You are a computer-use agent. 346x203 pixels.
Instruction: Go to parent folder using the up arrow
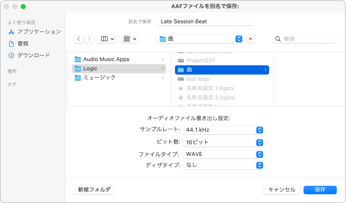tap(250, 38)
